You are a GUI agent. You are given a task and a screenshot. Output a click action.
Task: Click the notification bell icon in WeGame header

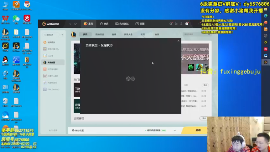click(x=171, y=24)
